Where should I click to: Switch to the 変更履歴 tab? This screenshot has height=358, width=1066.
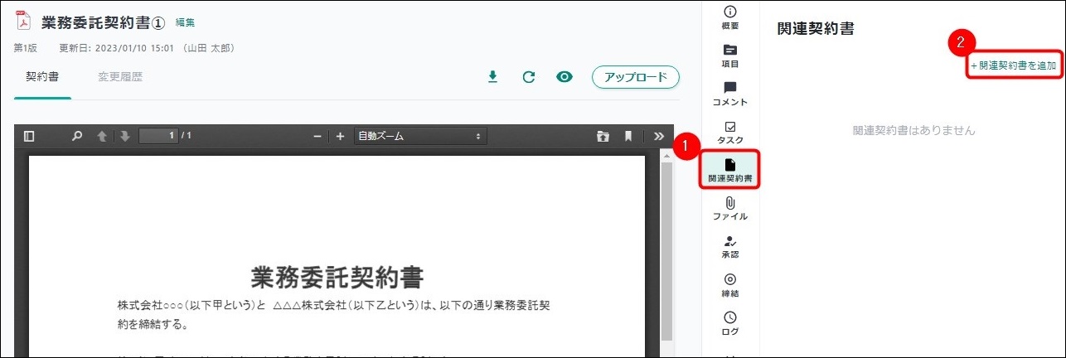point(120,77)
